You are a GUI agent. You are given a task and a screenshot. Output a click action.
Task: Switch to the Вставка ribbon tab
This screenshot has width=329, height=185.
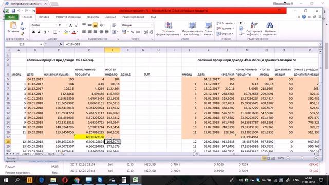(x=44, y=17)
